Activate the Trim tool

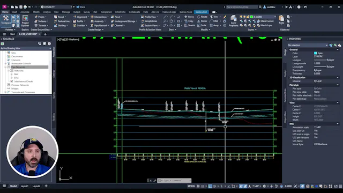pos(214,17)
